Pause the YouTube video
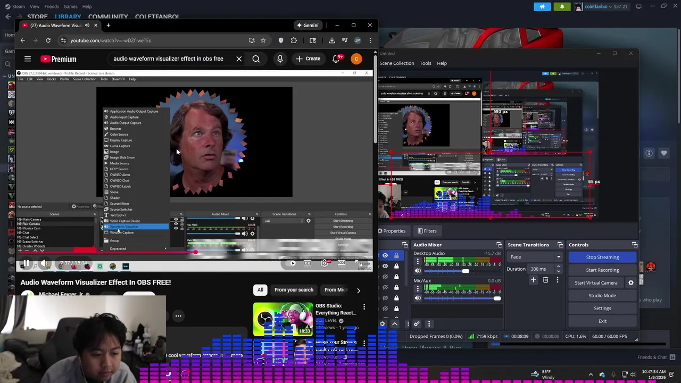681x383 pixels. pos(25,263)
